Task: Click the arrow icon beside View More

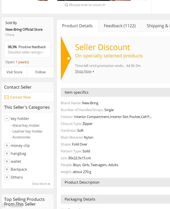Action: click(x=49, y=184)
